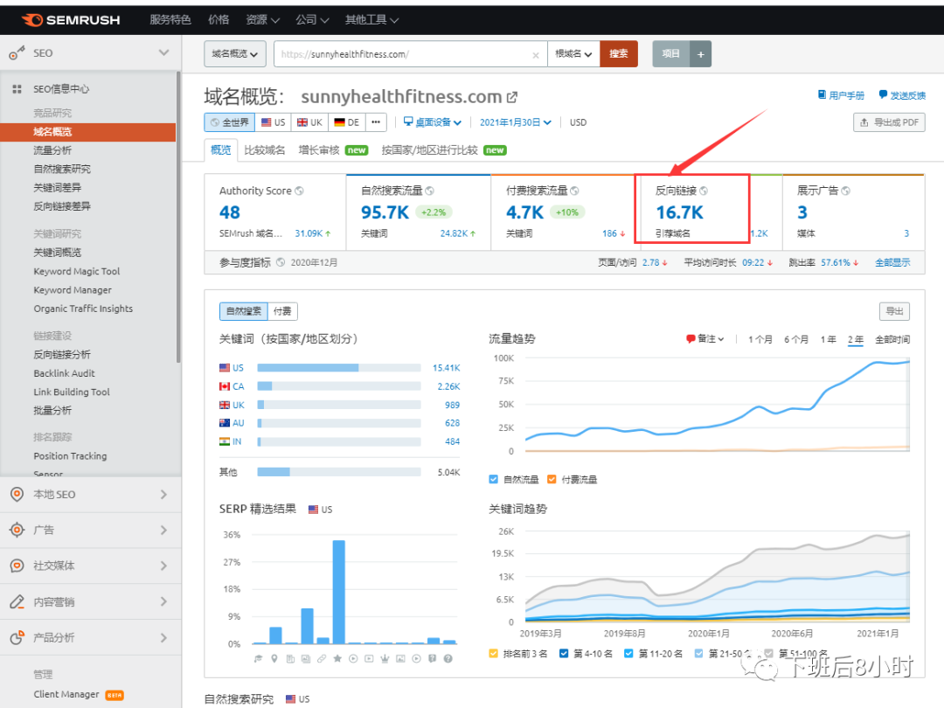Open more countries ellipsis button
Screen dimensions: 944x708
pyautogui.click(x=376, y=122)
